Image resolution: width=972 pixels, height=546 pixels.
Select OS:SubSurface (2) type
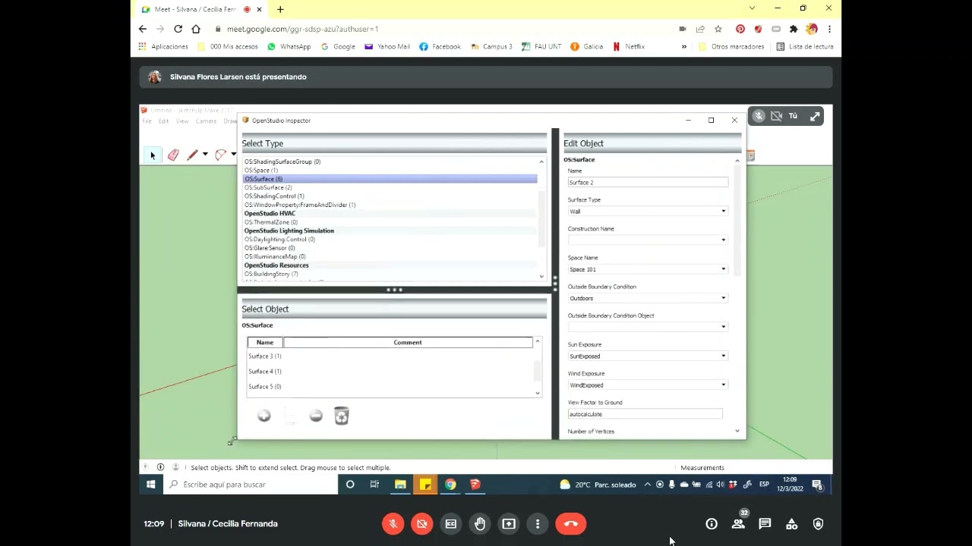[x=268, y=187]
